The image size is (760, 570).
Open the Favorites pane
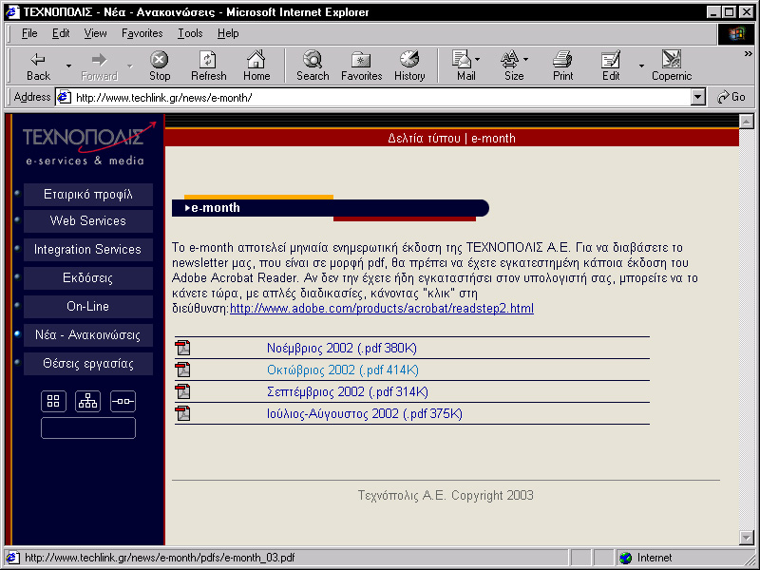pyautogui.click(x=362, y=66)
